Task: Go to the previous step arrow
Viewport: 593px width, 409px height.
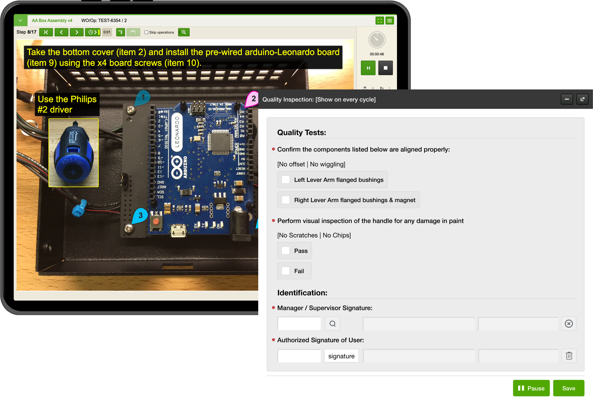Action: (61, 32)
